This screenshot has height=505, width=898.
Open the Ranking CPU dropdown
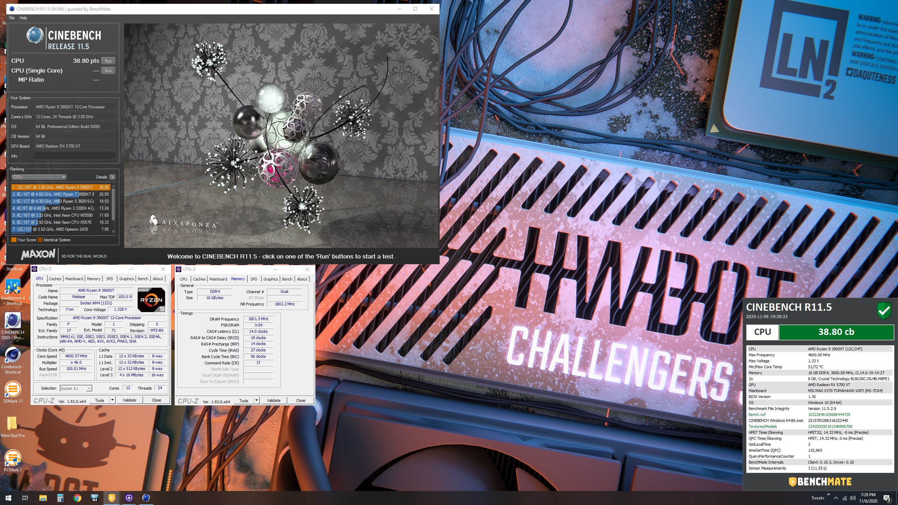[39, 177]
